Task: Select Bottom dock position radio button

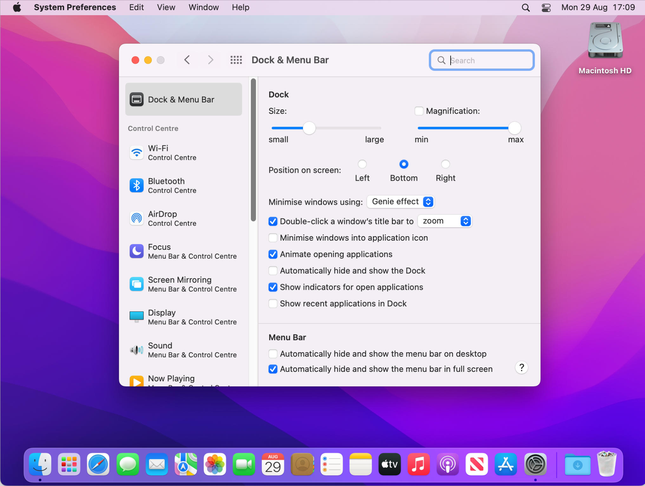Action: pyautogui.click(x=404, y=164)
